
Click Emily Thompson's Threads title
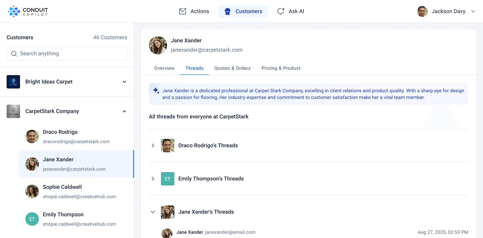pyautogui.click(x=211, y=179)
